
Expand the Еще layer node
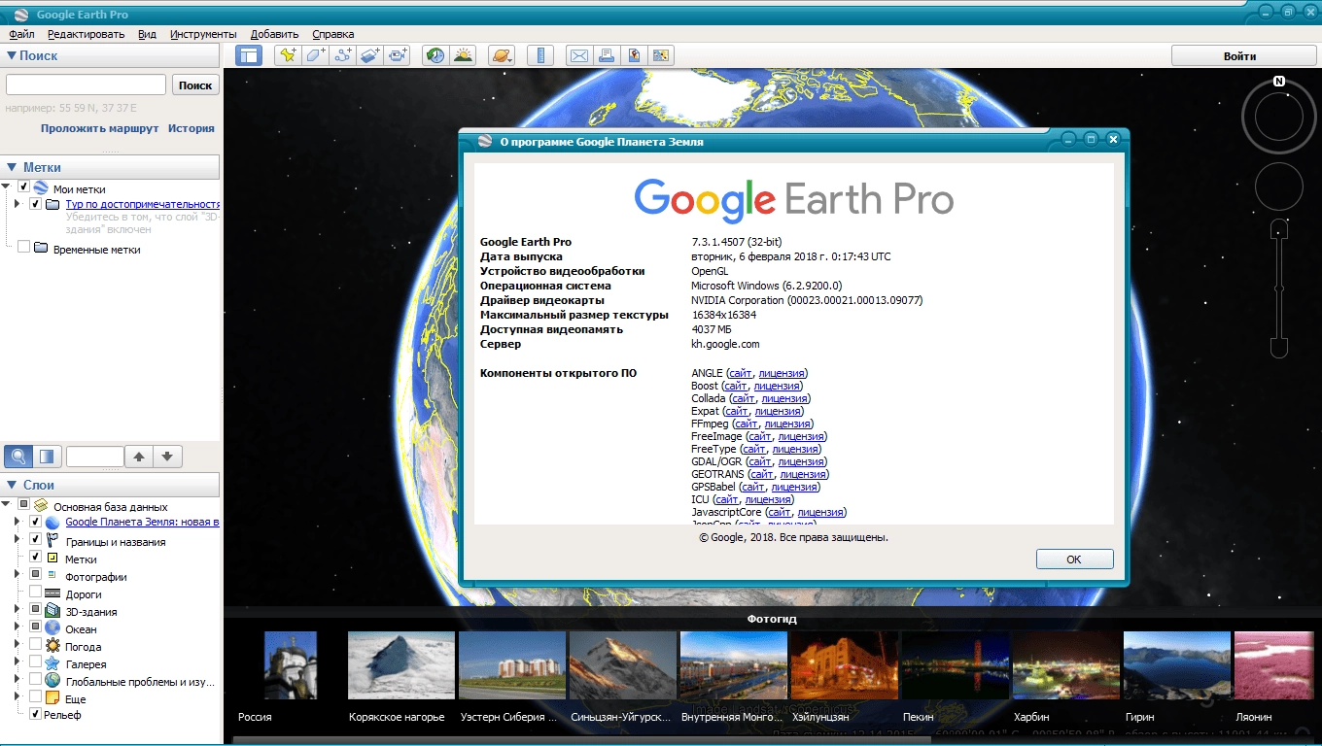(x=17, y=697)
